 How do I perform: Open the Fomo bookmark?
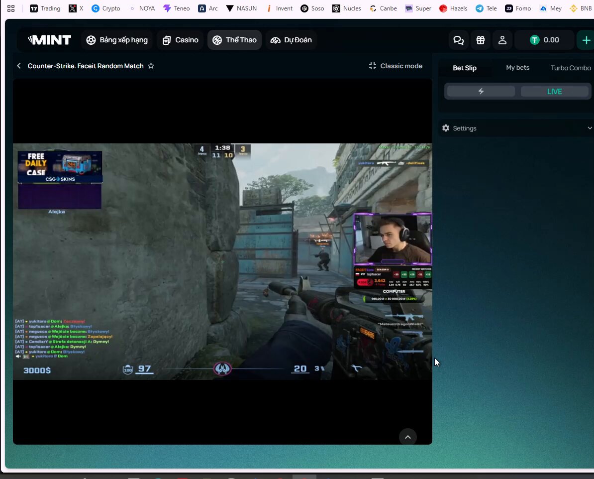pos(518,8)
